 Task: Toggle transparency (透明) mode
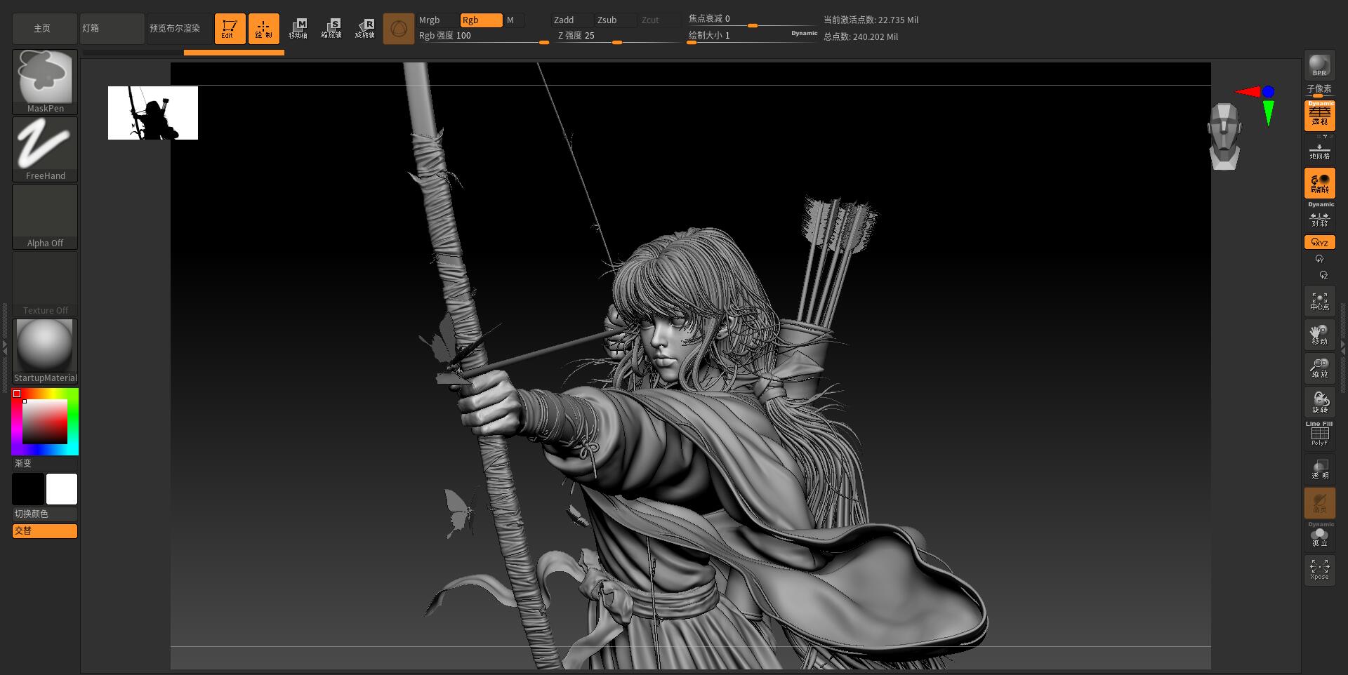click(x=1319, y=469)
